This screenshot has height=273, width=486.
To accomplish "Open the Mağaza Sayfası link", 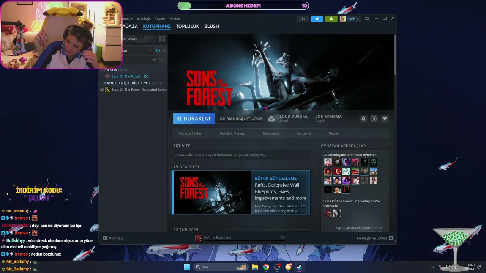I will pos(191,133).
